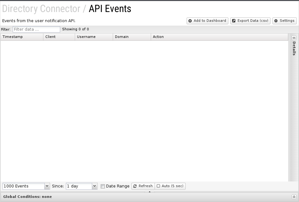Screen dimensions: 299x202
Task: Toggle Auto (5 sec) refresh checkbox
Action: pos(158,186)
